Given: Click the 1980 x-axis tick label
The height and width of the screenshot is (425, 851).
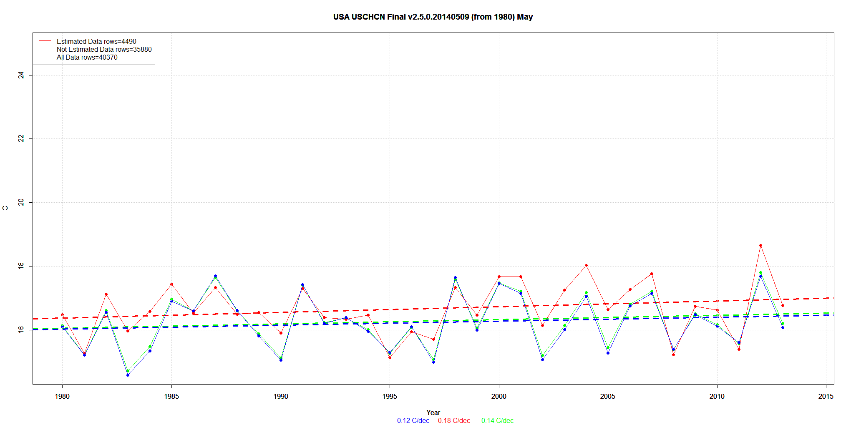Looking at the screenshot, I should (x=62, y=396).
